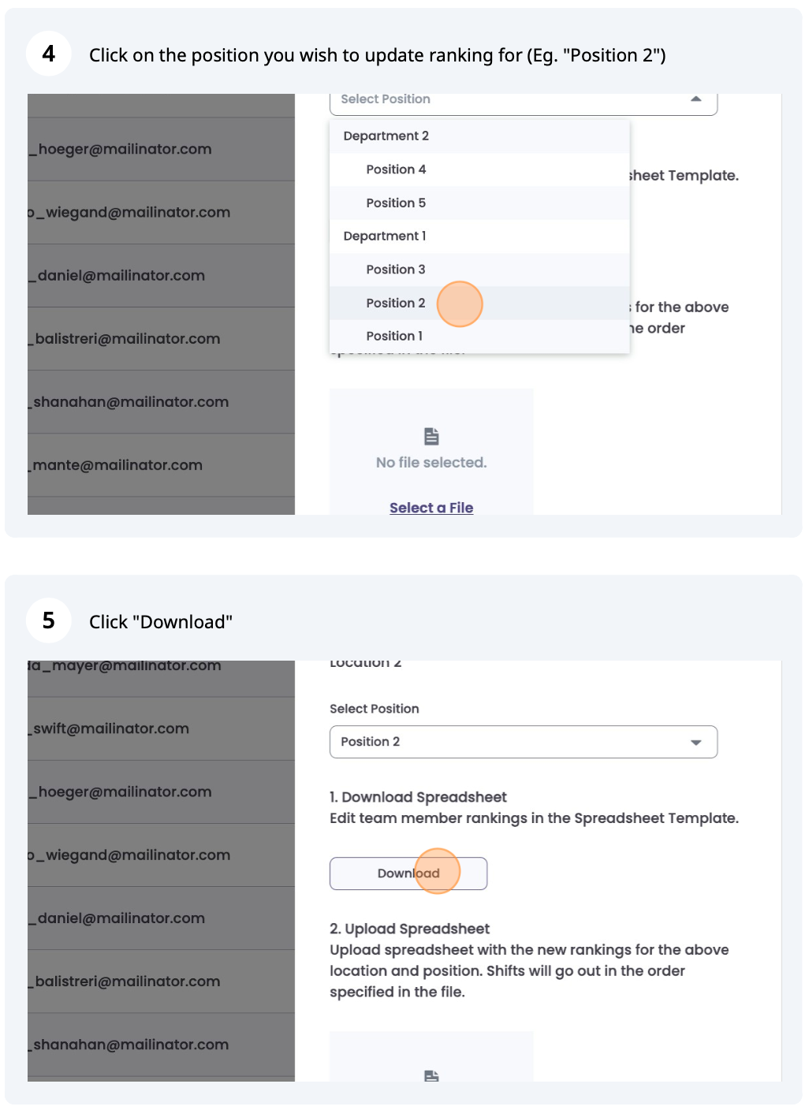The image size is (809, 1110).
Task: Click the "Location 2" label
Action: (x=365, y=662)
